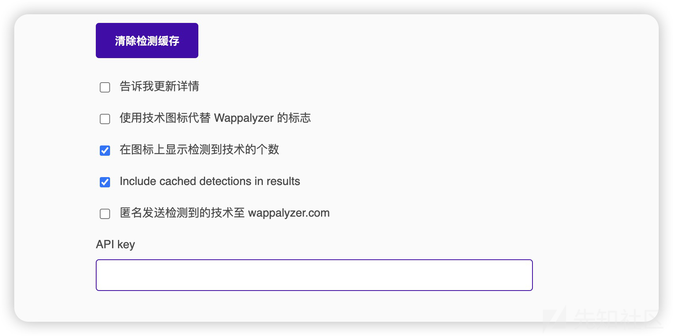Image resolution: width=673 pixels, height=336 pixels.
Task: Click the white text on the purple cache button
Action: pos(147,41)
